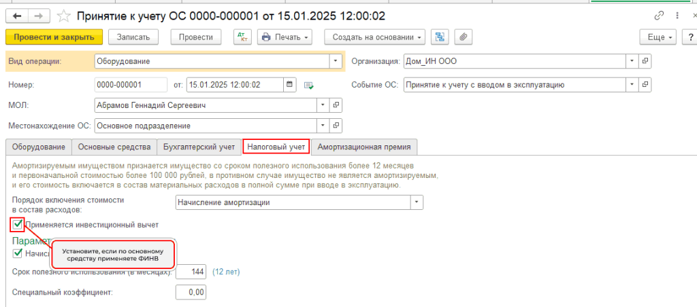The image size is (697, 307).
Task: Open the vertical dots options menu
Action: pyautogui.click(x=677, y=16)
